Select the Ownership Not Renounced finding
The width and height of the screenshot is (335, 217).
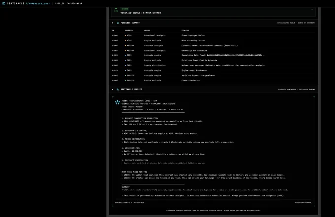click(x=194, y=51)
